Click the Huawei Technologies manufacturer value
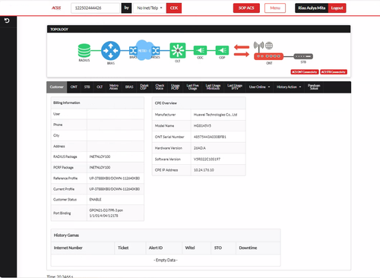This screenshot has height=278, width=380. [x=215, y=115]
